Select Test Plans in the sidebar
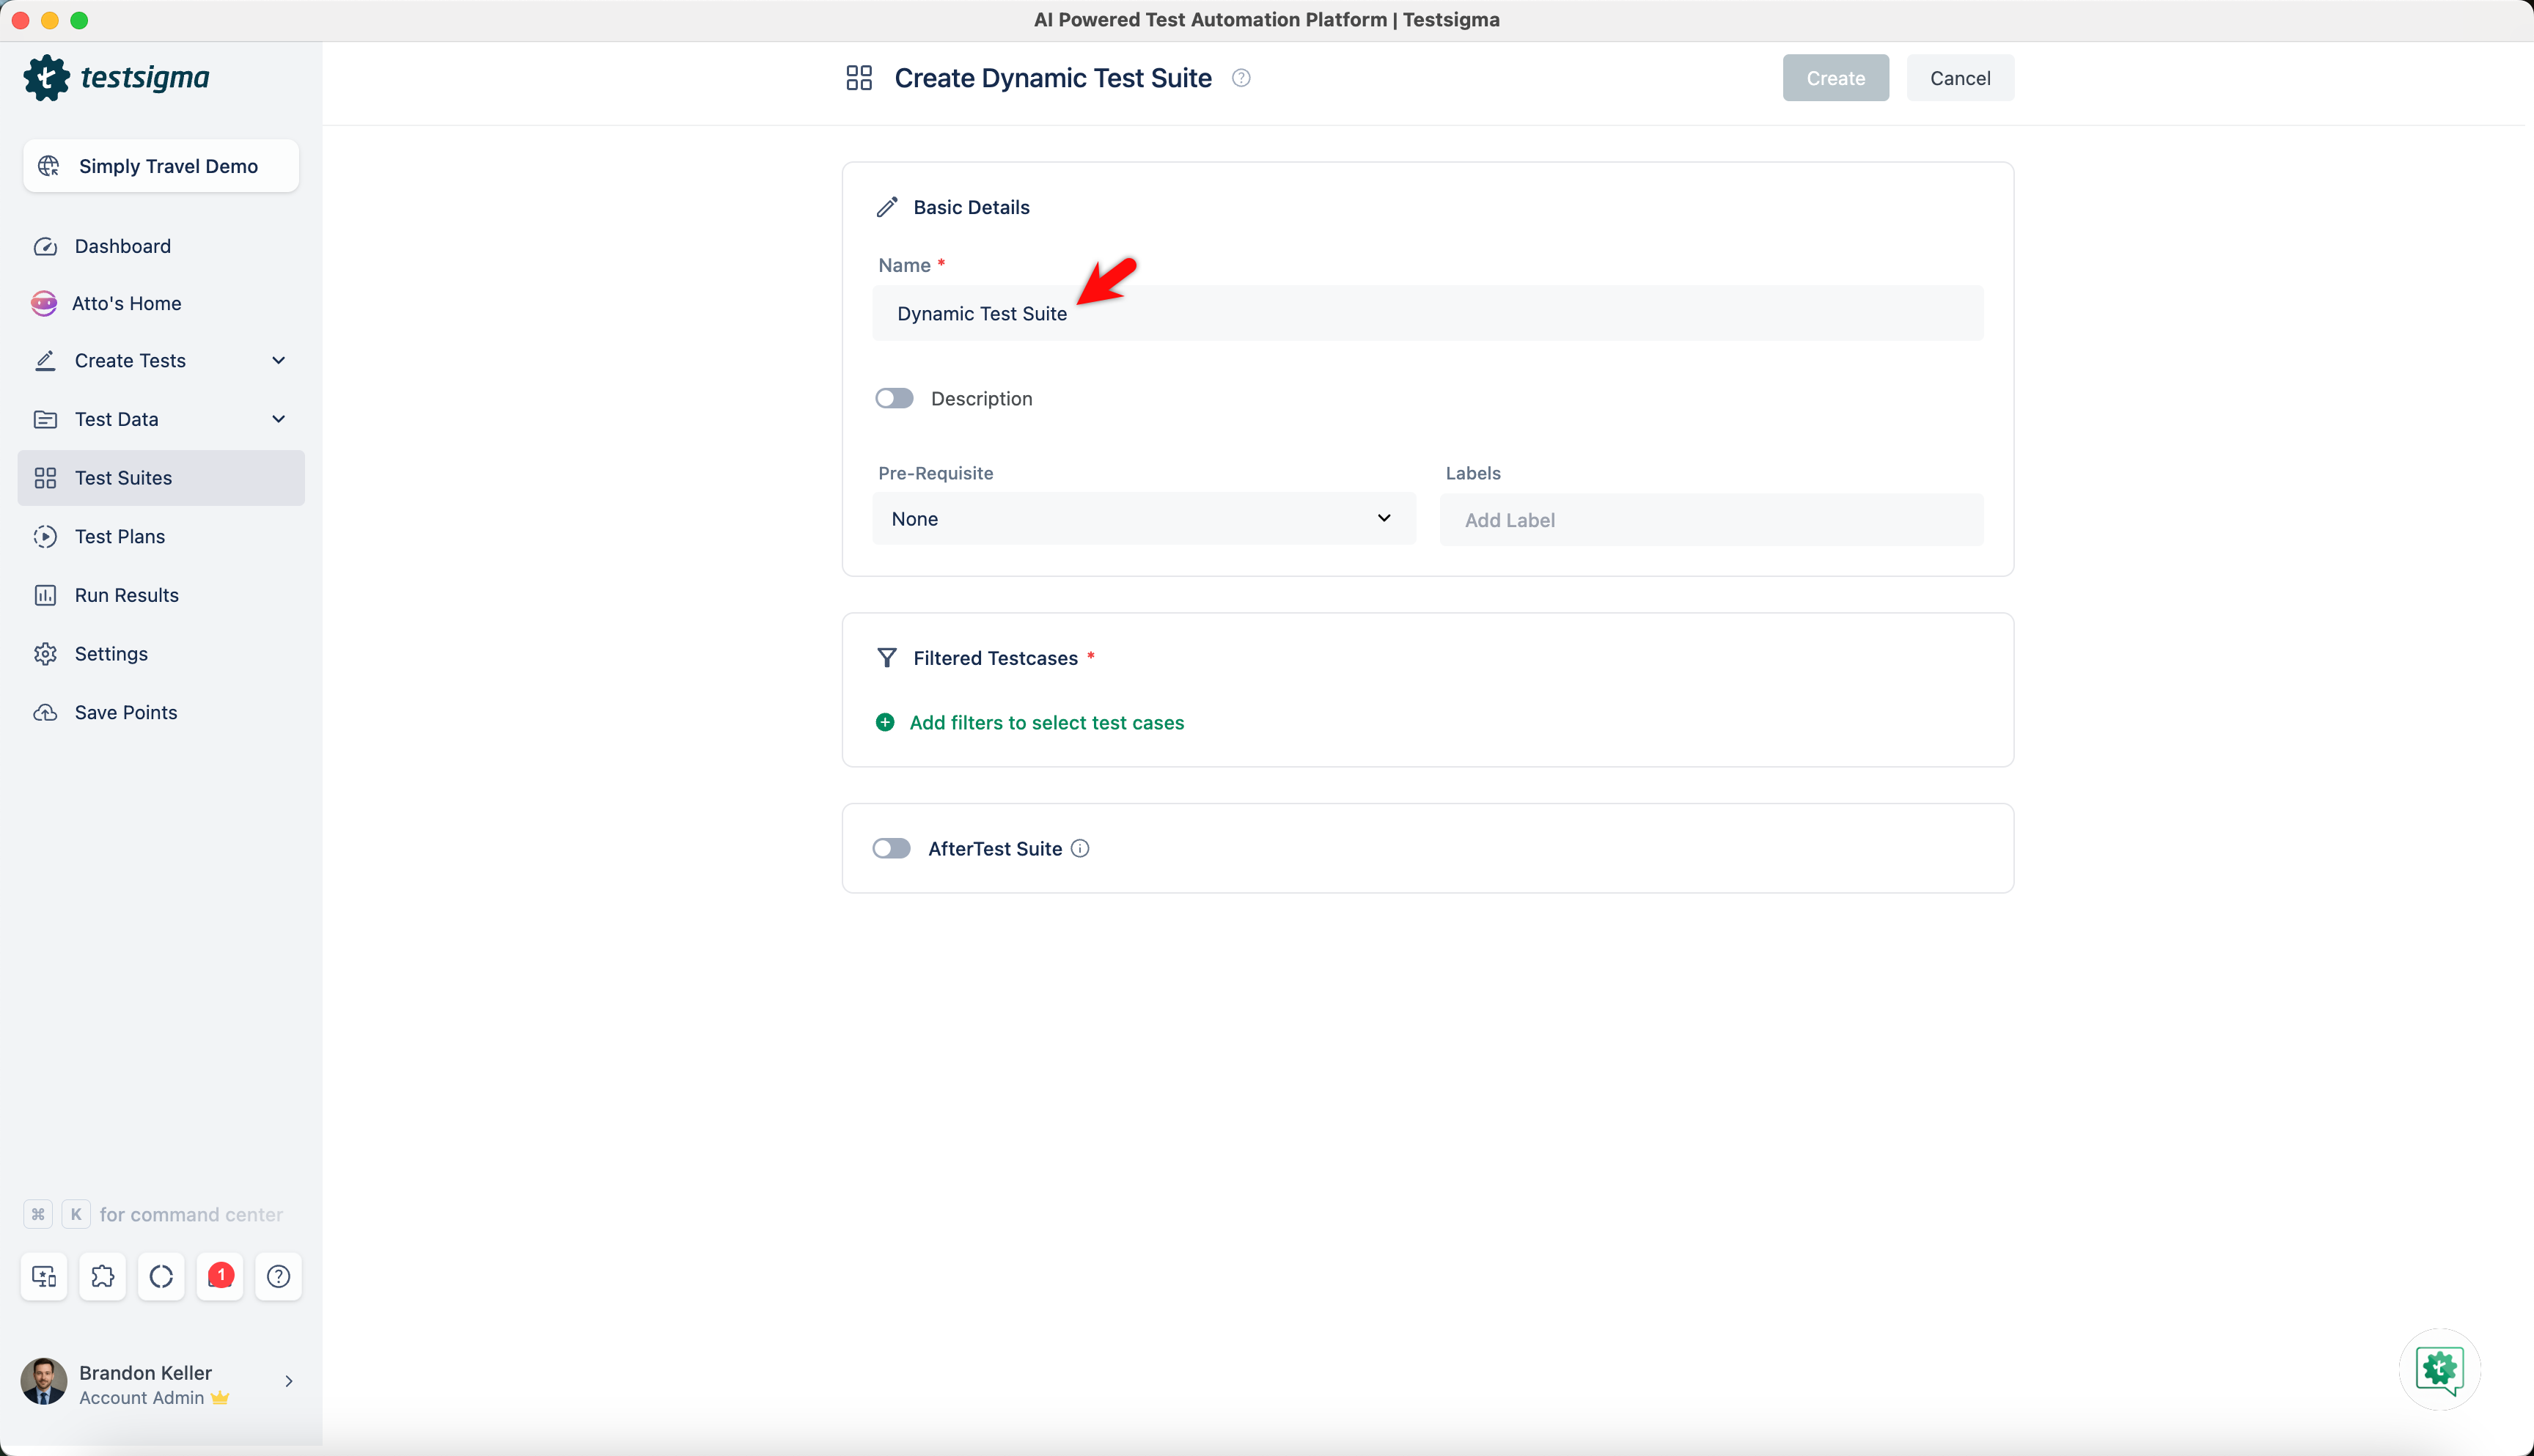 click(x=119, y=536)
